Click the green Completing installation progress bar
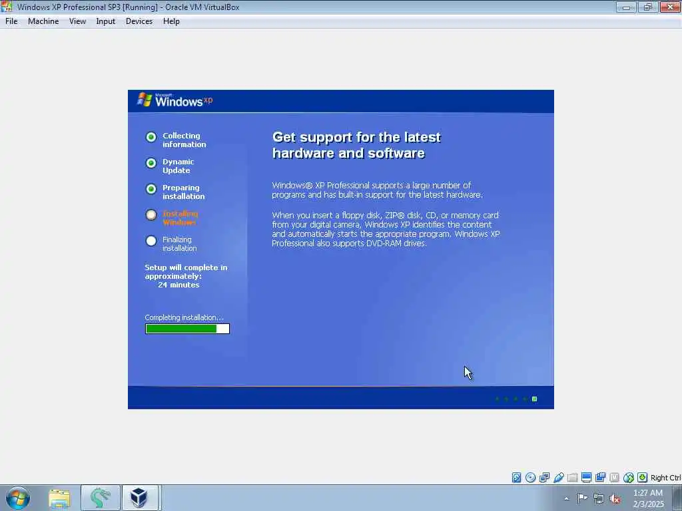The height and width of the screenshot is (511, 682). [x=187, y=329]
